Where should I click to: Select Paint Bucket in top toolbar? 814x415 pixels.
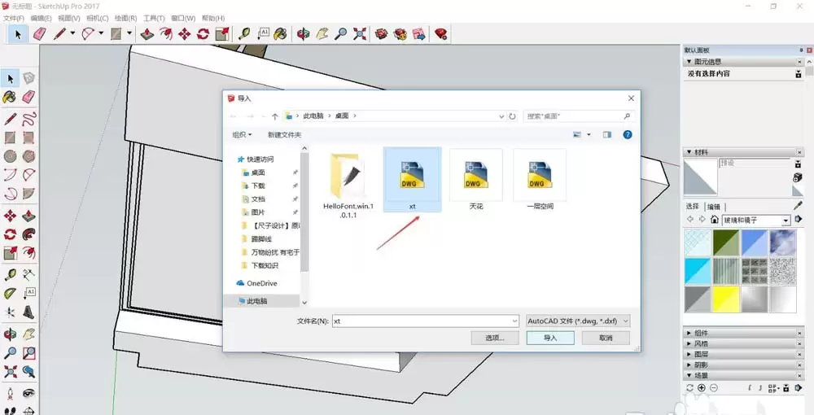(x=280, y=34)
